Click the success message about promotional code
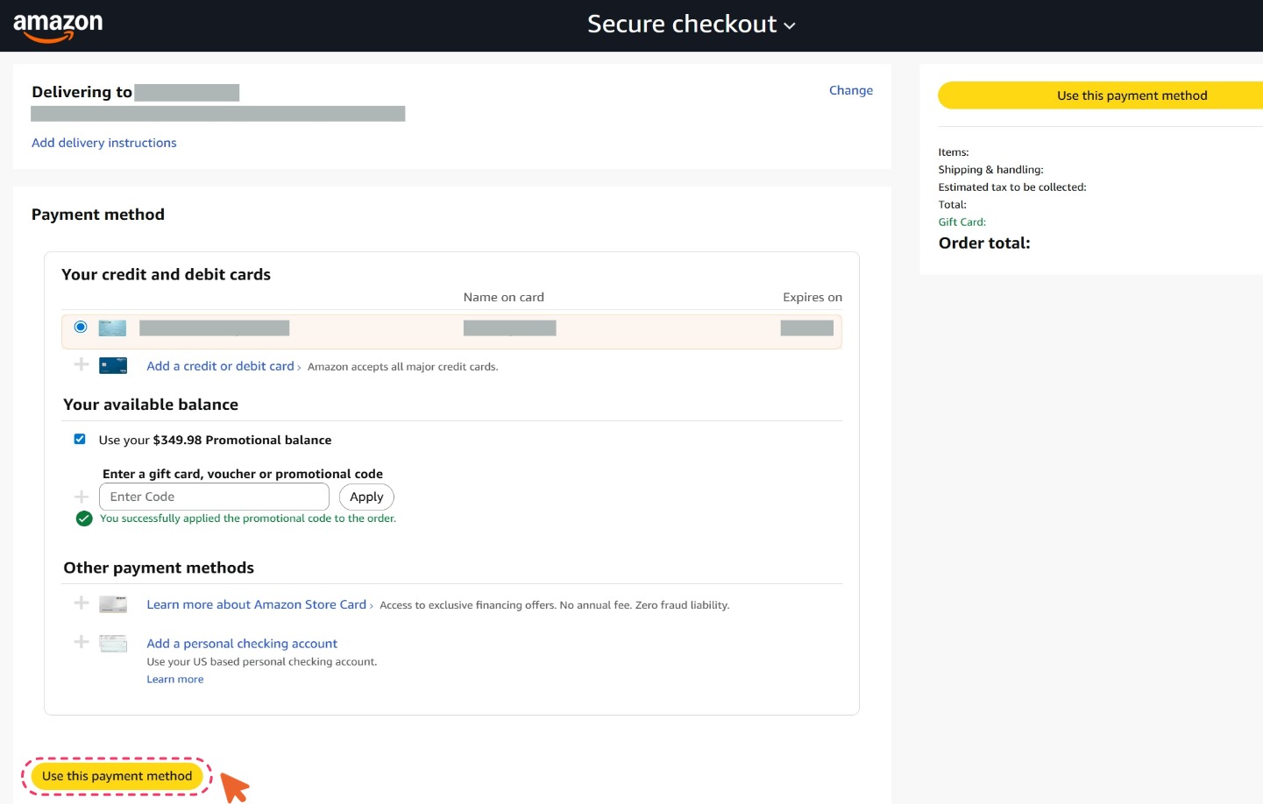1263x804 pixels. (248, 518)
